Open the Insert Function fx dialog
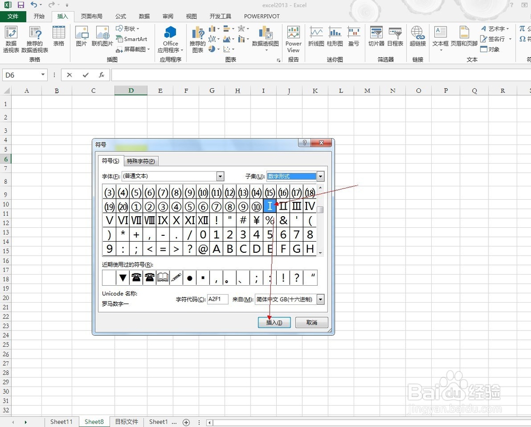Image resolution: width=531 pixels, height=427 pixels. pos(101,75)
